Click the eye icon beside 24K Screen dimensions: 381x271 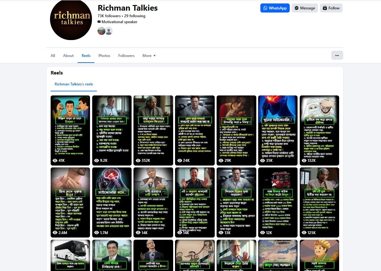pyautogui.click(x=180, y=161)
